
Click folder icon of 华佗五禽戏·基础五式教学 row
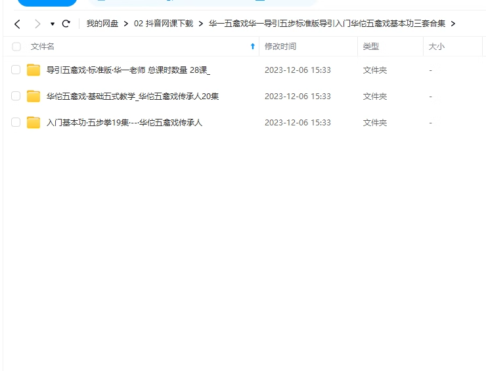point(33,96)
